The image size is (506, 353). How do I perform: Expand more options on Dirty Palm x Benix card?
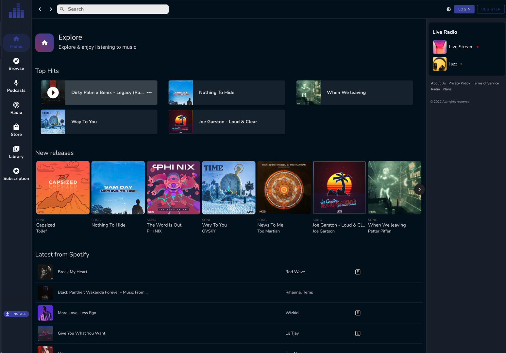coord(149,92)
